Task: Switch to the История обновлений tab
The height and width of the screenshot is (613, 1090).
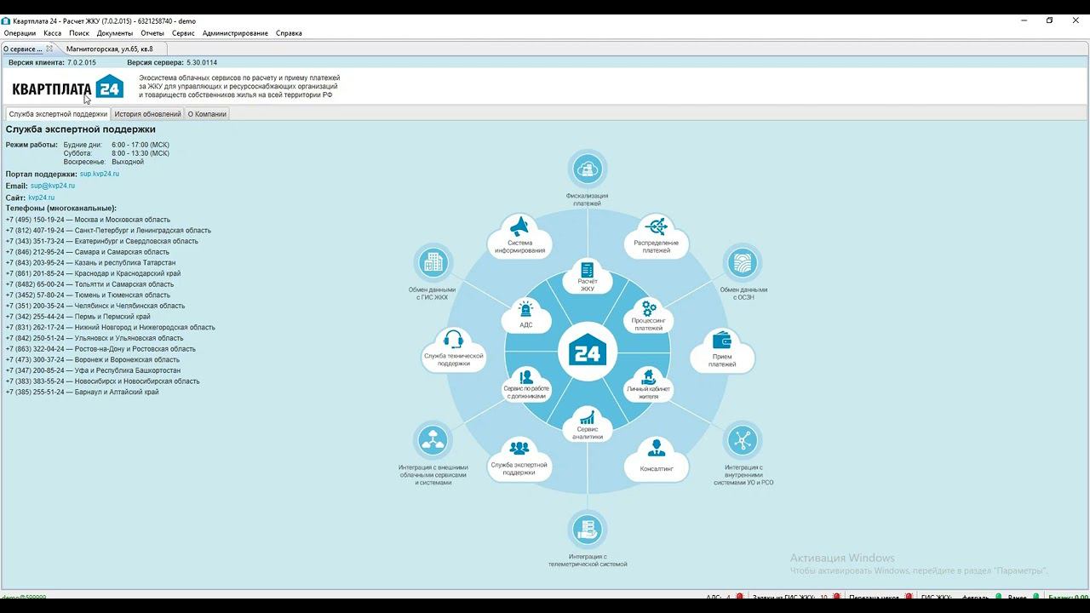Action: pyautogui.click(x=147, y=113)
